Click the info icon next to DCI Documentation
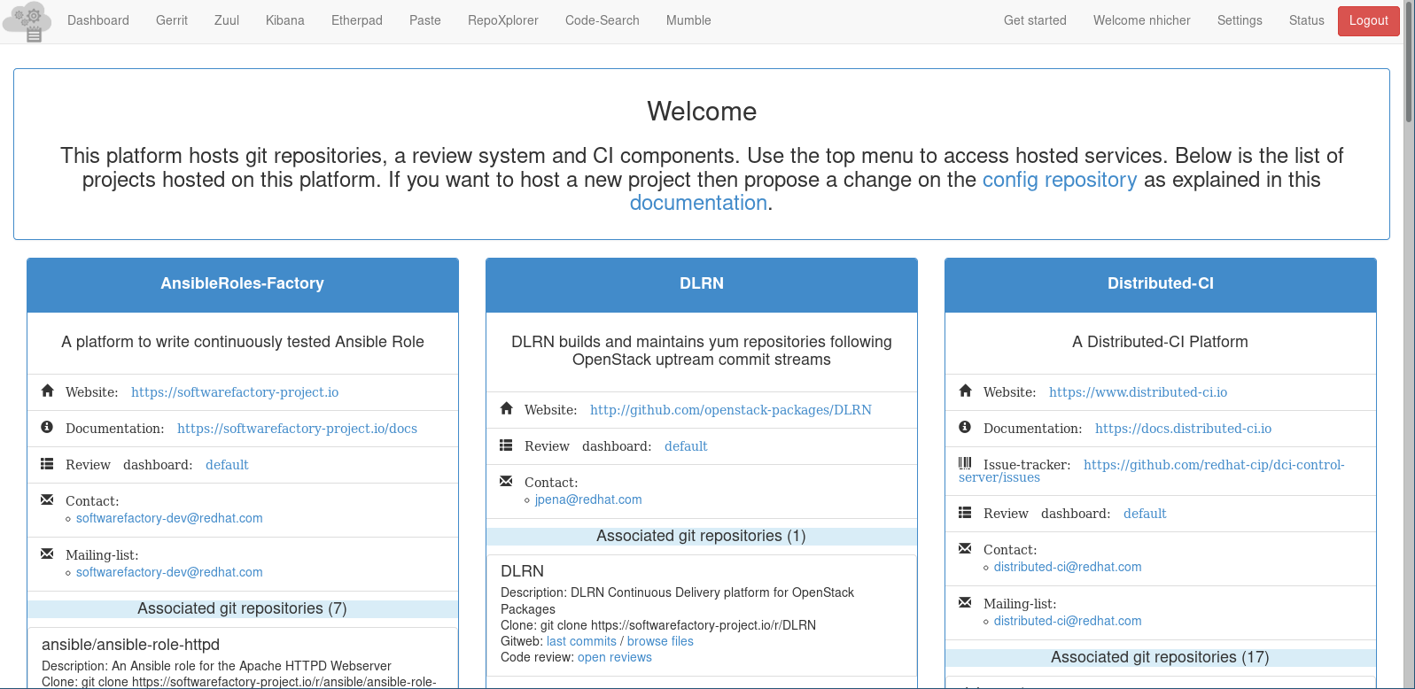Image resolution: width=1415 pixels, height=689 pixels. (x=965, y=427)
